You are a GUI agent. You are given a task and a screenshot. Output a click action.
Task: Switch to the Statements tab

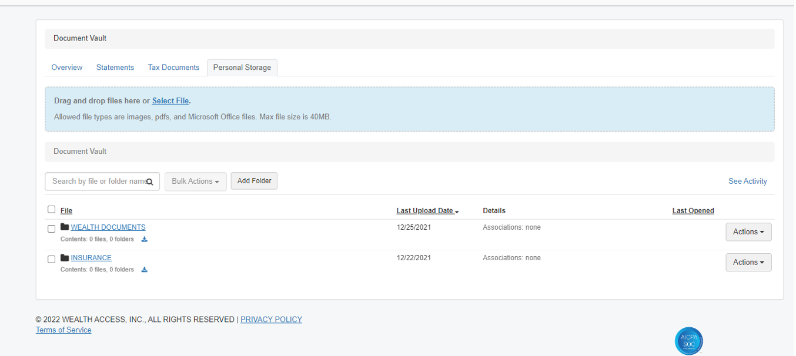115,68
